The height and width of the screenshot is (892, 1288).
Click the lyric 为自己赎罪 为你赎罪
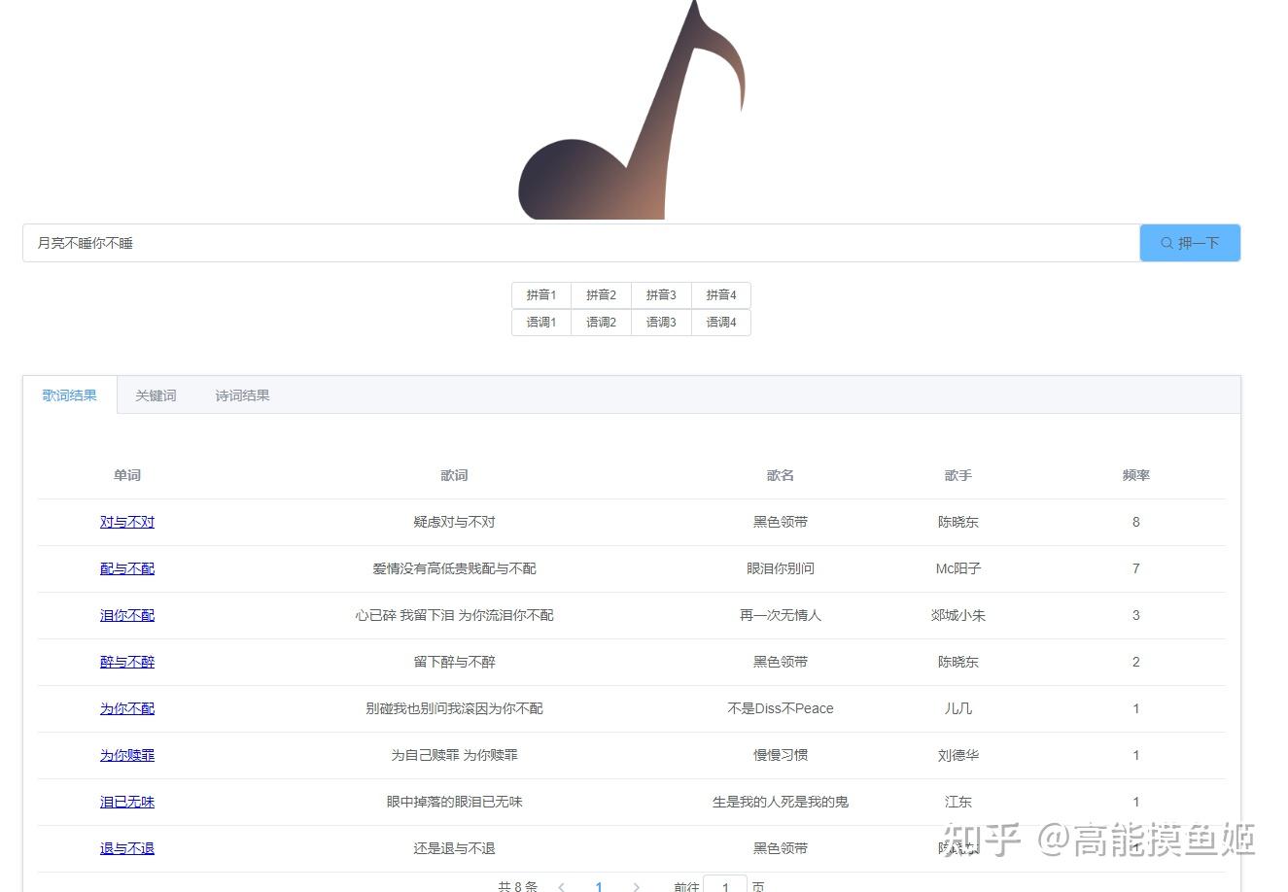pyautogui.click(x=454, y=755)
